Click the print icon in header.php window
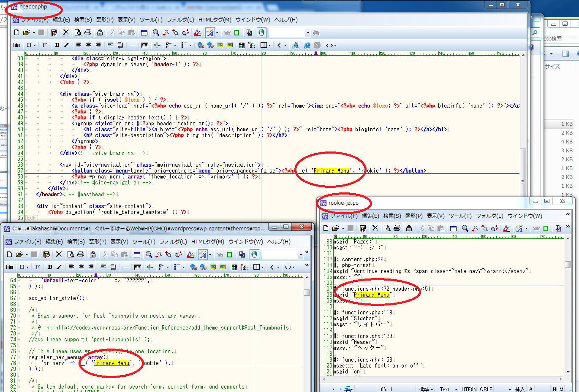Viewport: 579px width, 392px height. coord(88,32)
